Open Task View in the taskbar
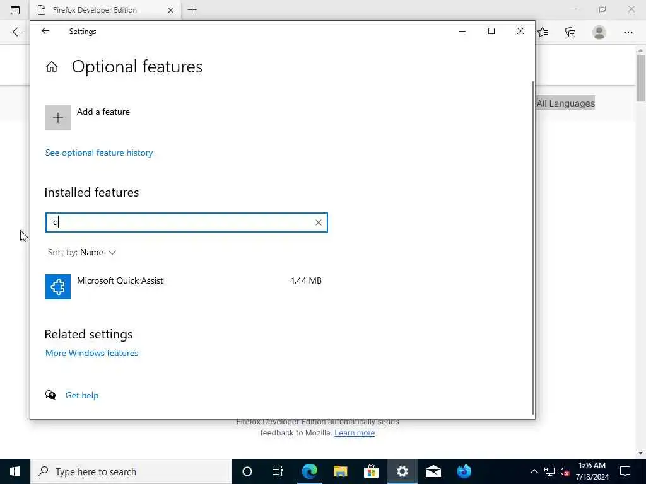Image resolution: width=646 pixels, height=484 pixels. (278, 471)
